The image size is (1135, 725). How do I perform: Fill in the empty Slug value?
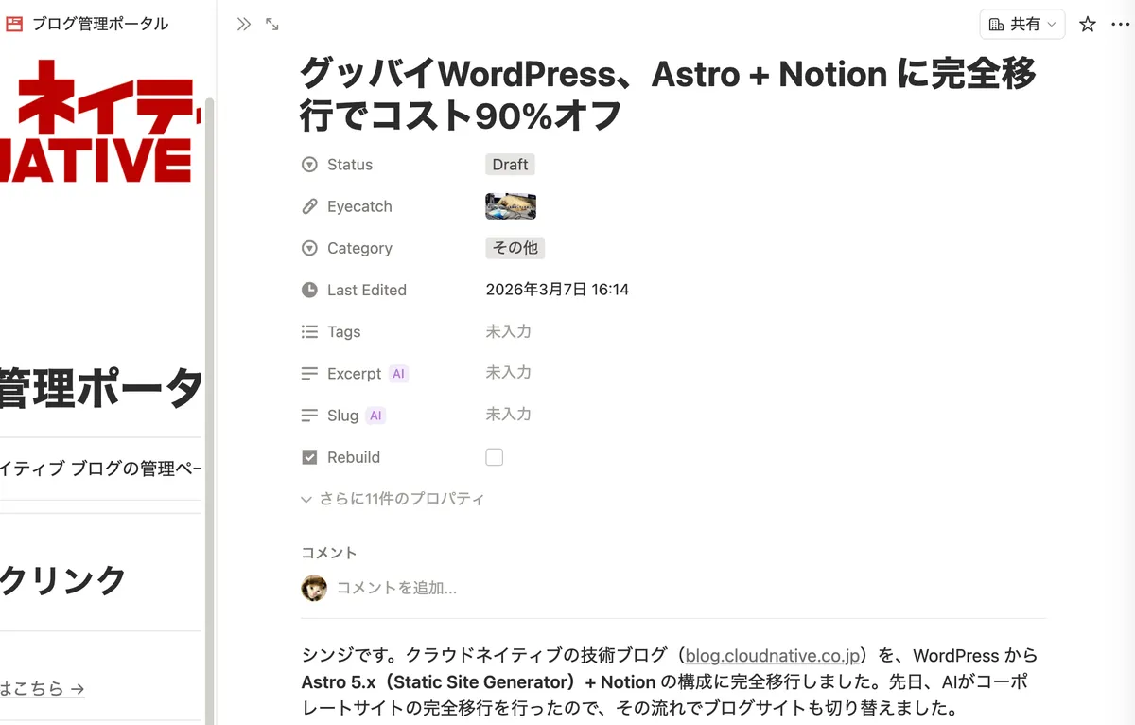509,415
